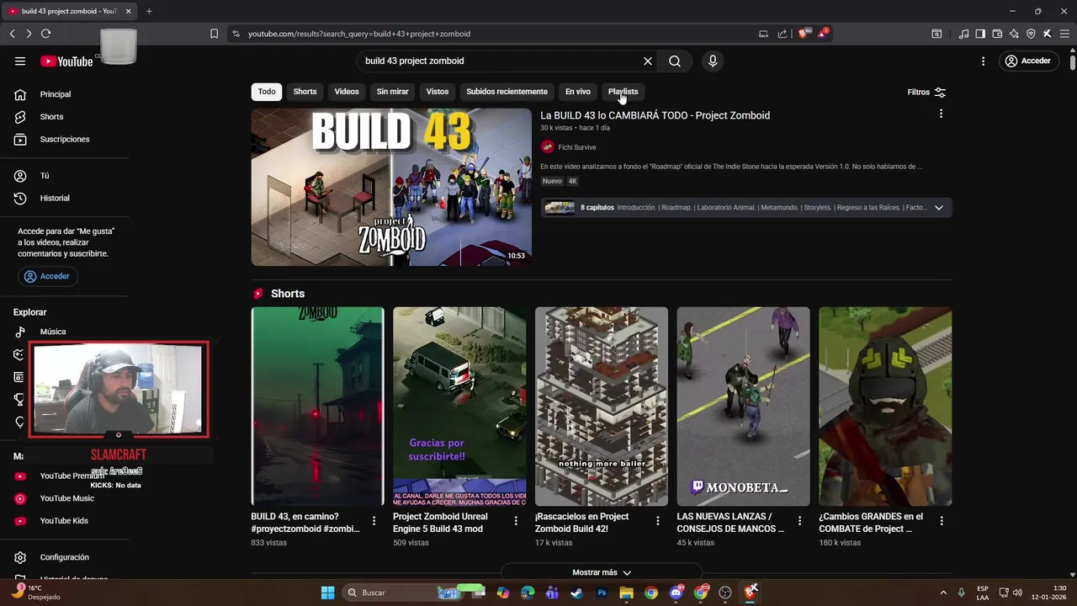This screenshot has width=1077, height=606.
Task: Open Cambios GRANDES en el COMBATE thumbnail
Action: point(885,407)
